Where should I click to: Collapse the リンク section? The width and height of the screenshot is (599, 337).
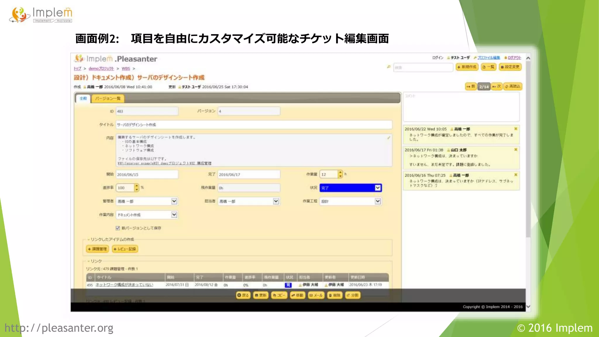tap(94, 261)
